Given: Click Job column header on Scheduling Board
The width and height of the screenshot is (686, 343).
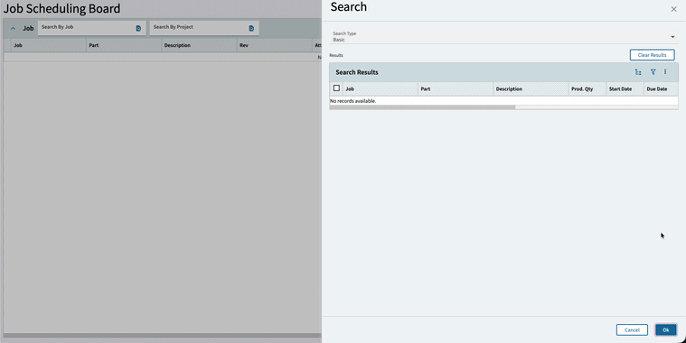Looking at the screenshot, I should [x=48, y=45].
